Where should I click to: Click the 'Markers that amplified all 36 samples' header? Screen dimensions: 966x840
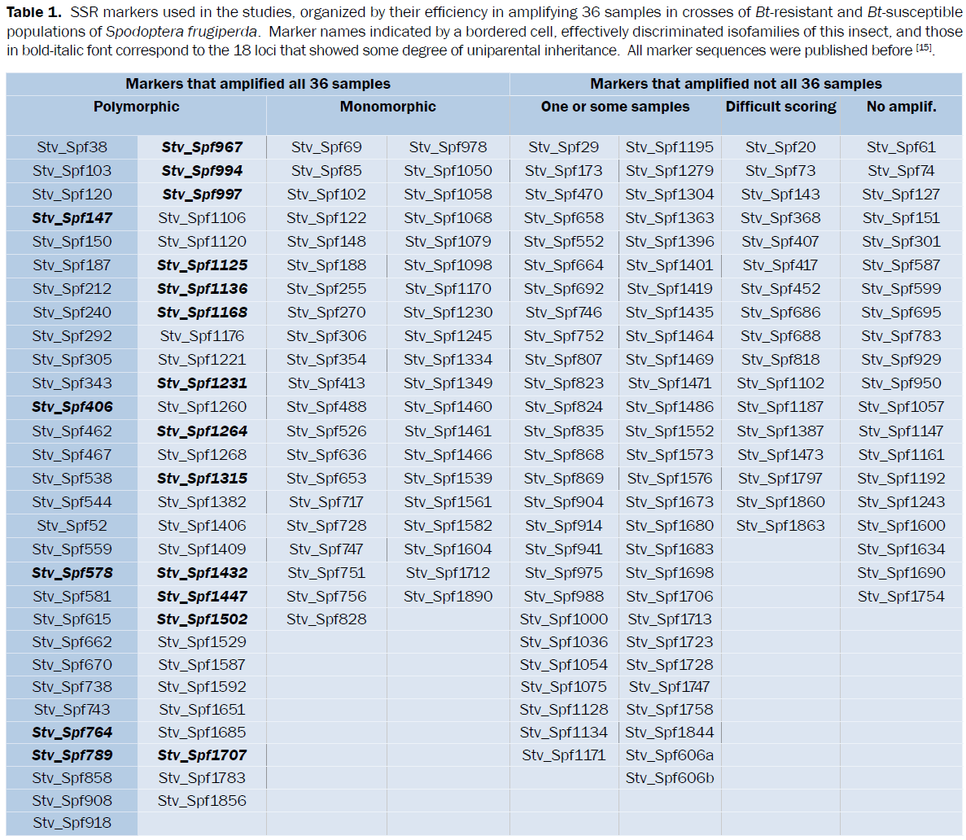[x=257, y=84]
